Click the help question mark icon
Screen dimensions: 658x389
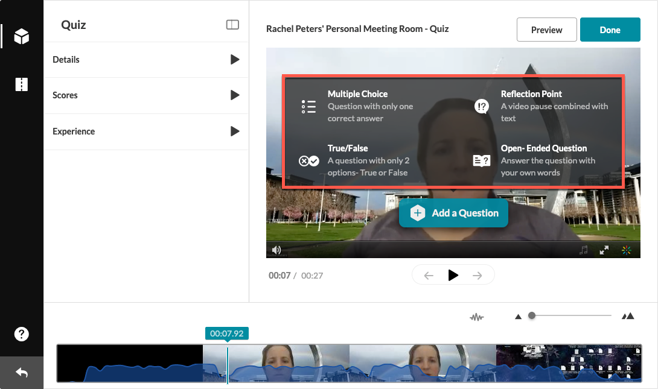click(22, 334)
